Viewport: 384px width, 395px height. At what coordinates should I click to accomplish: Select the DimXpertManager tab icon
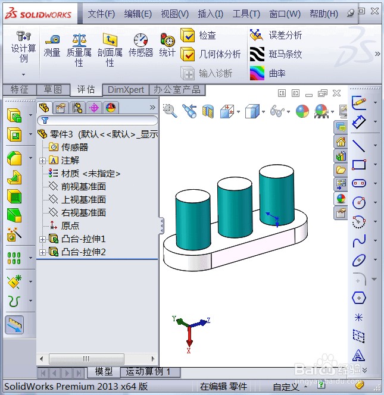[x=94, y=108]
